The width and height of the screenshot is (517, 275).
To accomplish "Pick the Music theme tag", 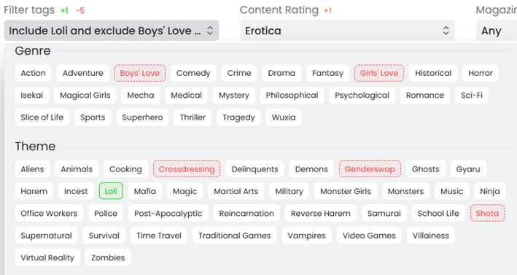I will 451,191.
